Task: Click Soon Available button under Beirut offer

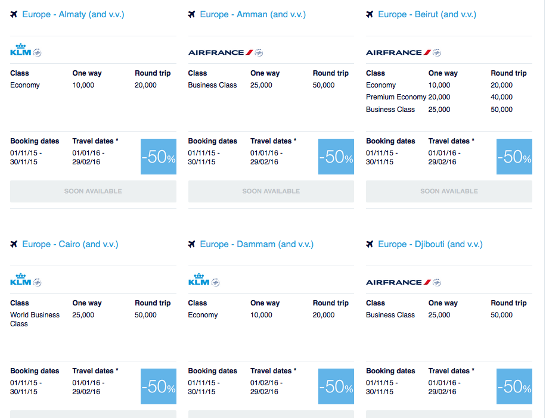Action: [449, 191]
